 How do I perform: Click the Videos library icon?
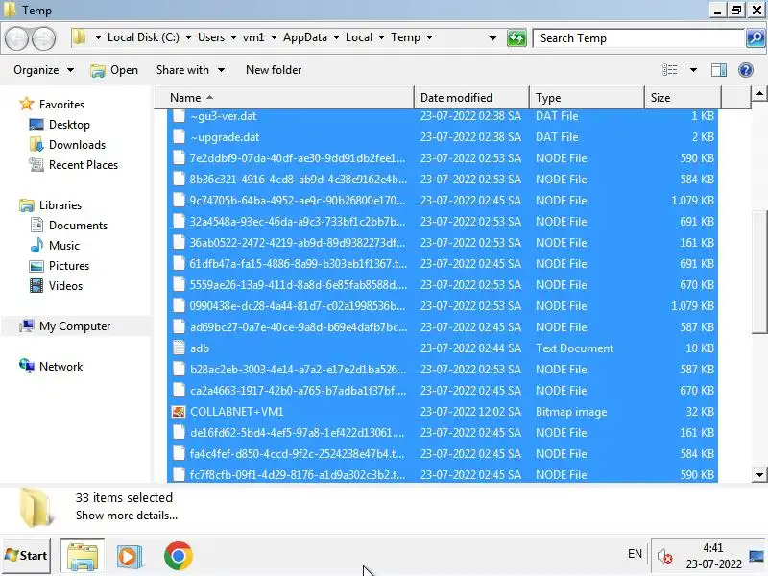pyautogui.click(x=36, y=285)
